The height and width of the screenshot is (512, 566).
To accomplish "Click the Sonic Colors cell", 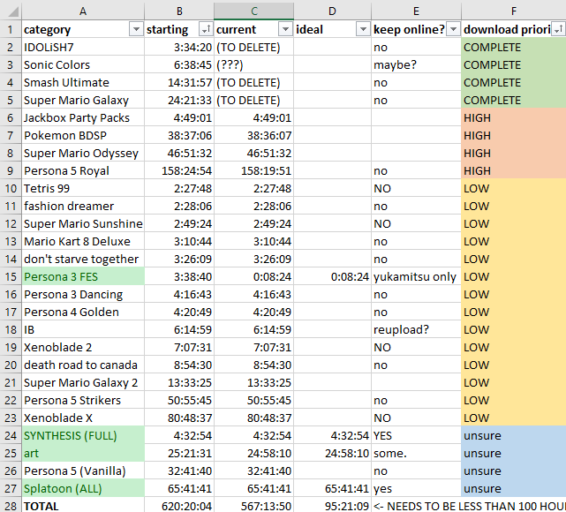I will [83, 65].
